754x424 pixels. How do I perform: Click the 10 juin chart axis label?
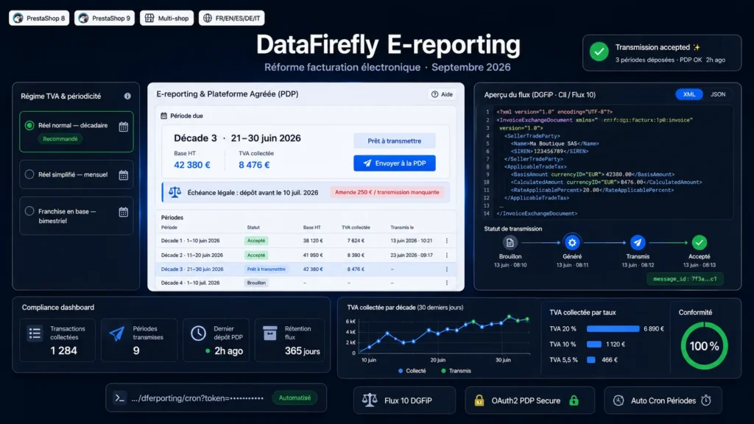click(x=369, y=360)
